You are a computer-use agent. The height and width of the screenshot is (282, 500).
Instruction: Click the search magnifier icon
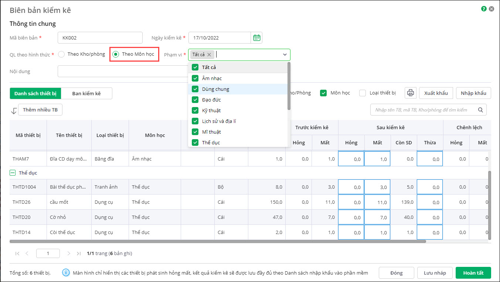pyautogui.click(x=480, y=110)
